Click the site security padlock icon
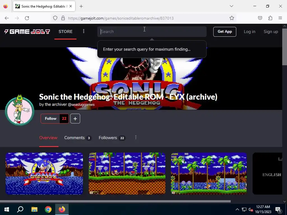The height and width of the screenshot is (215, 287). (63, 18)
